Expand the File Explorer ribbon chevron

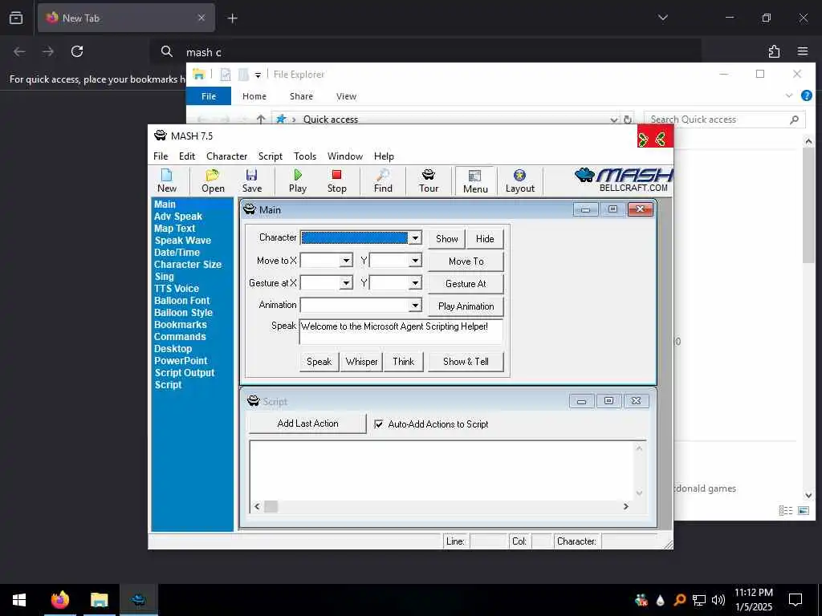[x=789, y=95]
